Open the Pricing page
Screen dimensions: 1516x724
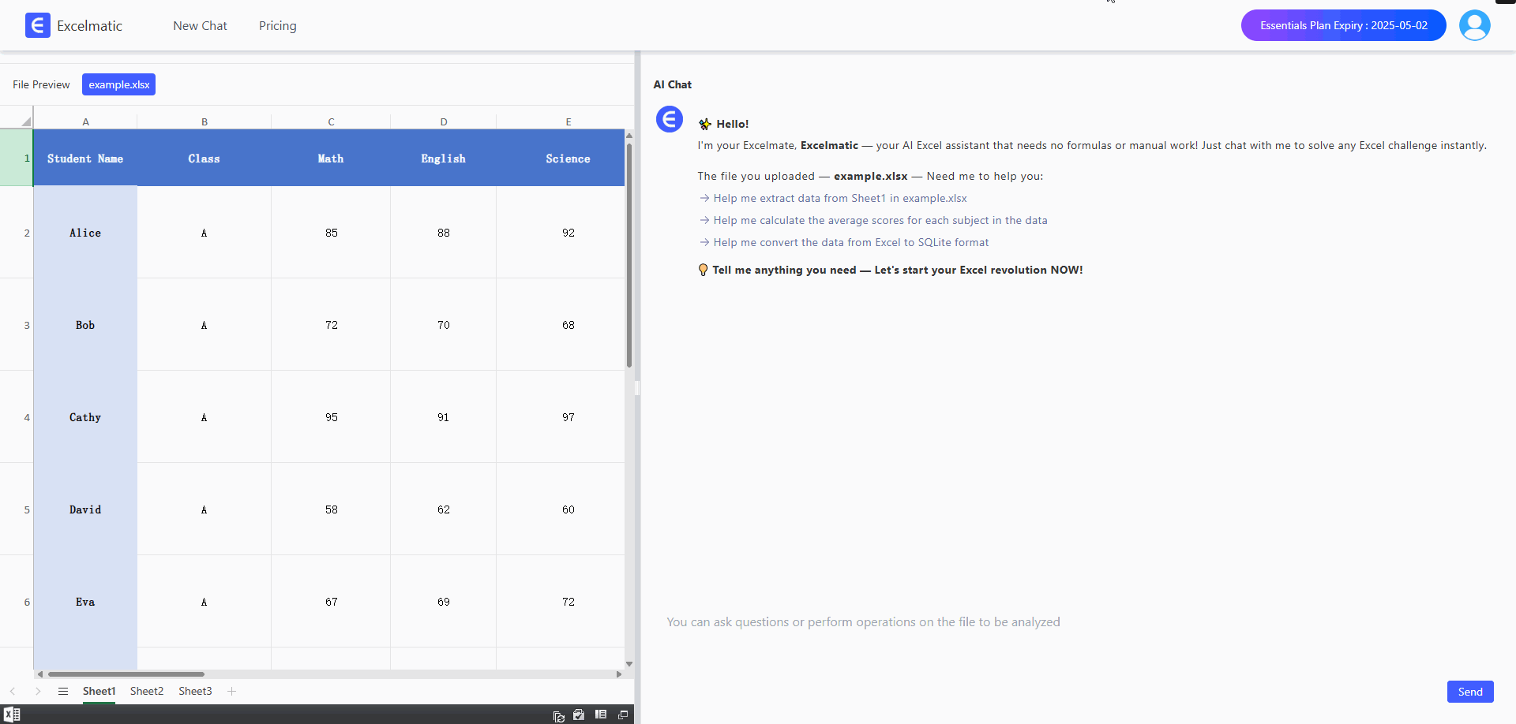tap(278, 26)
